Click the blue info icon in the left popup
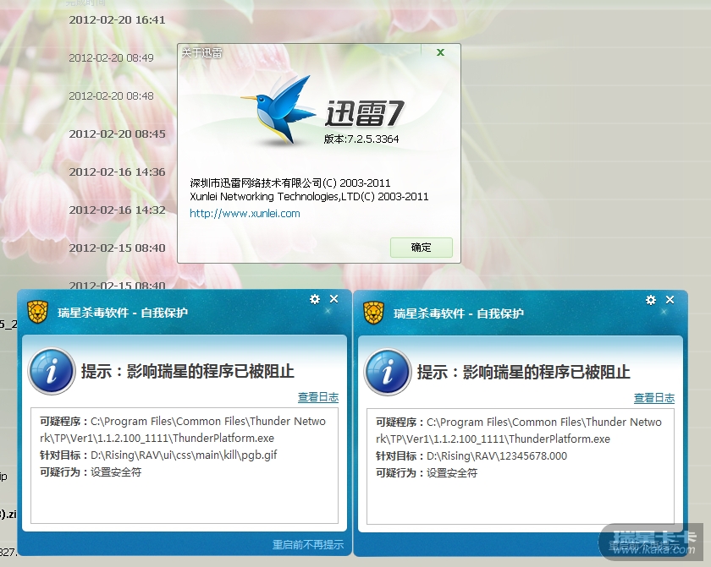The image size is (711, 567). tap(52, 371)
